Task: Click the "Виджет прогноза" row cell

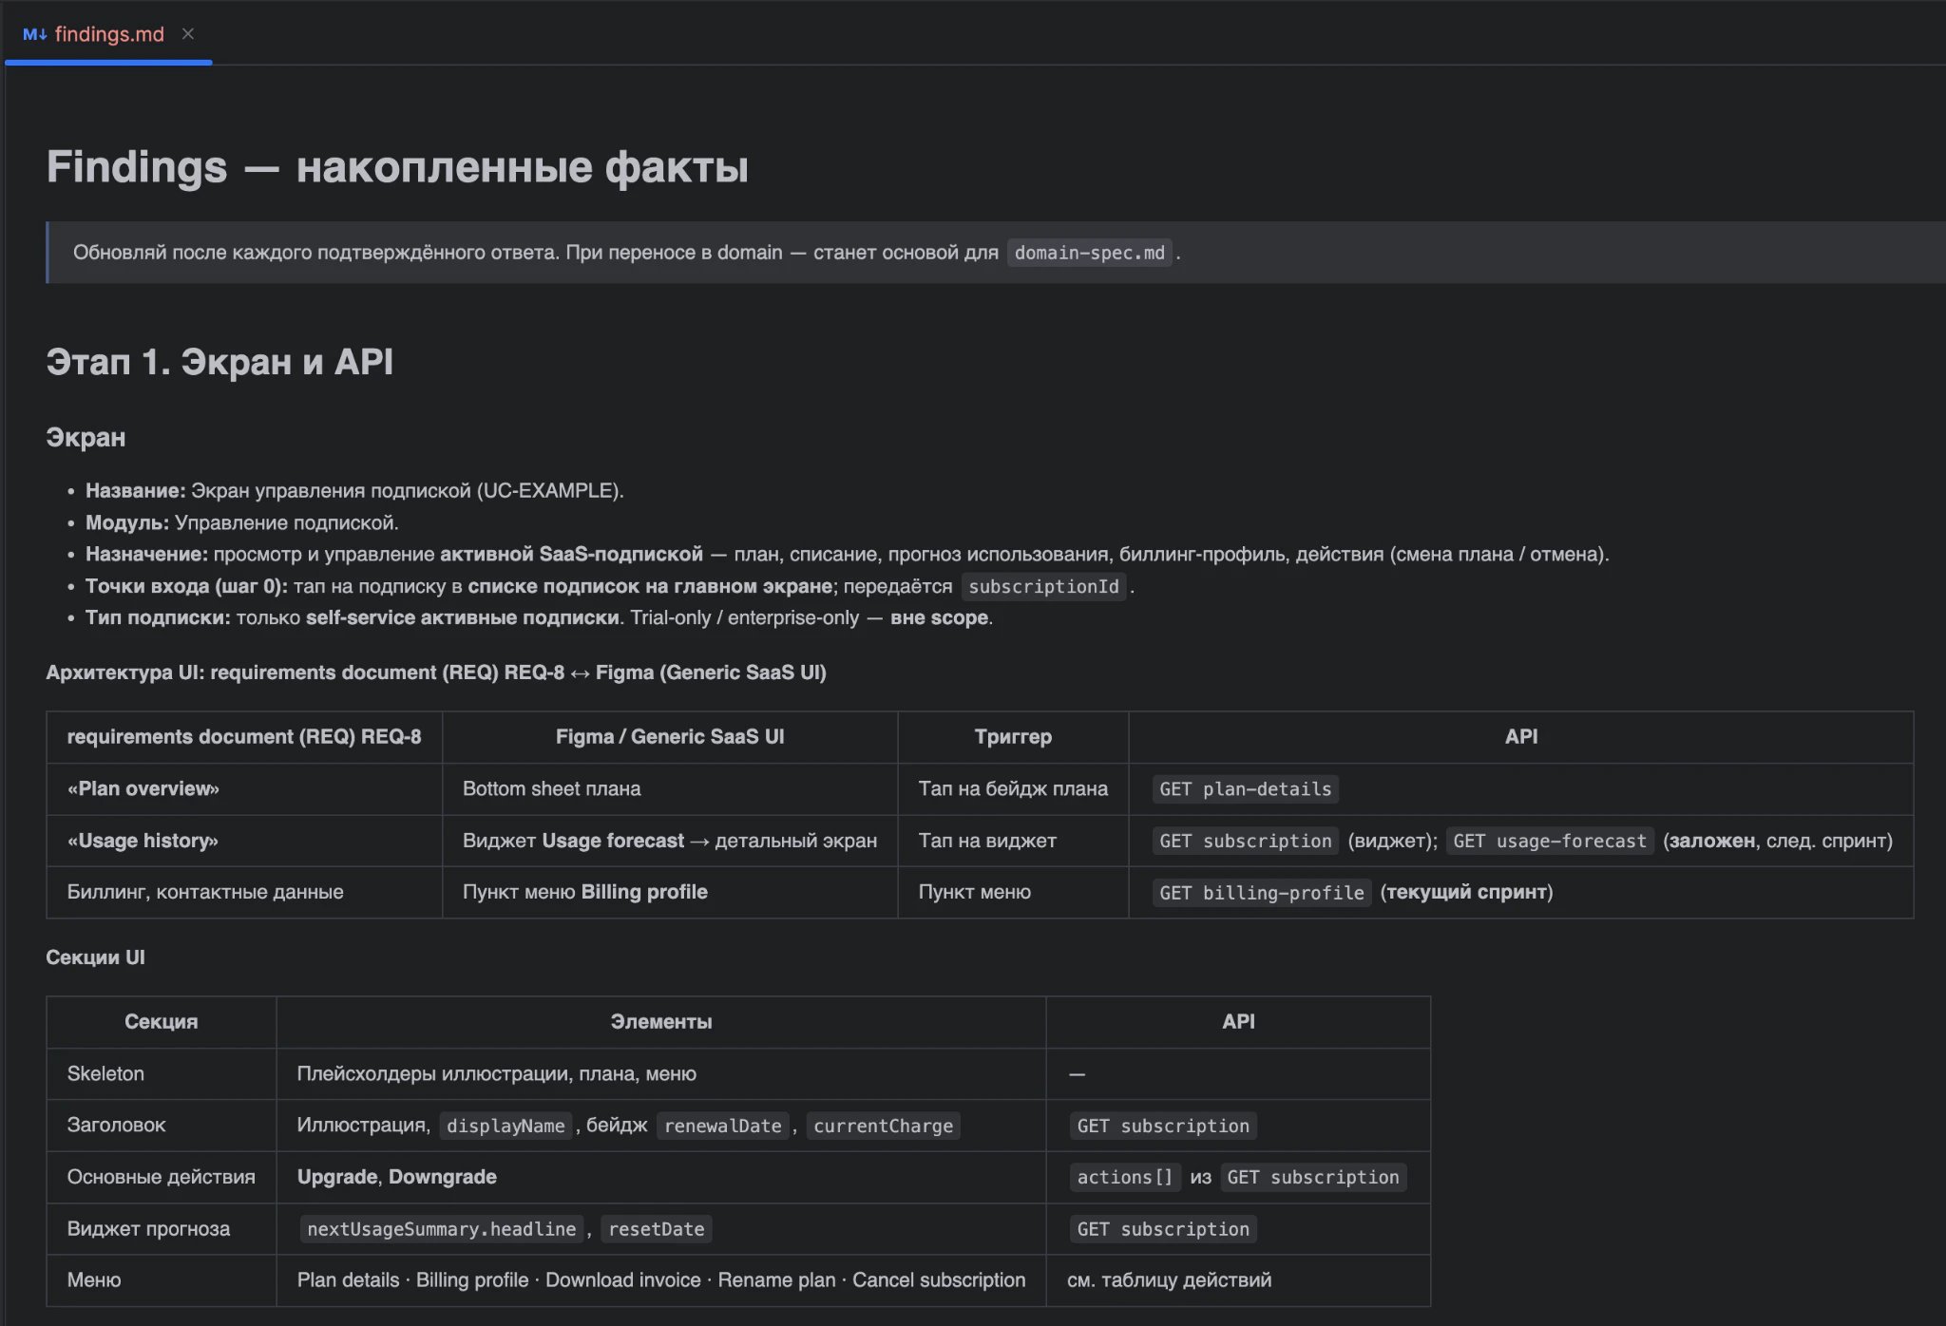Action: coord(162,1229)
